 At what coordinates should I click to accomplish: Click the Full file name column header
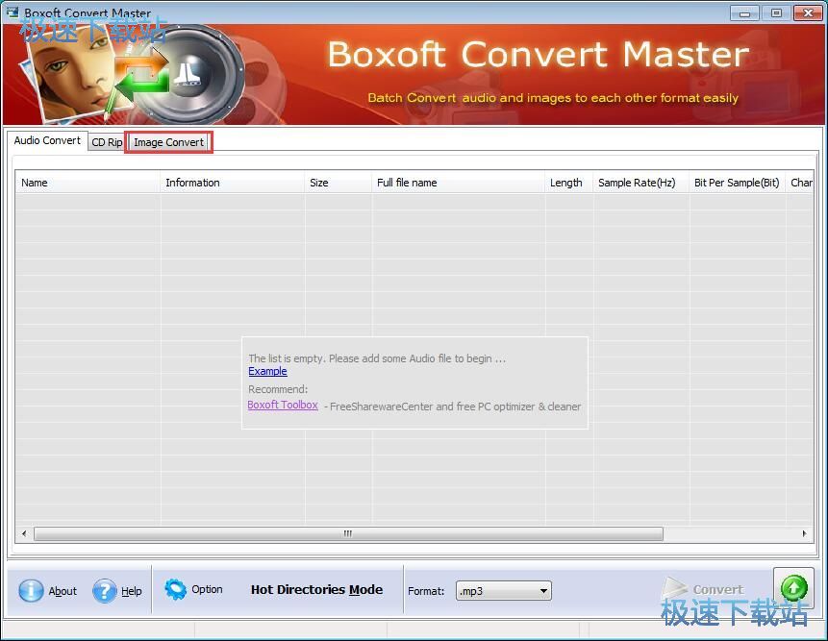click(x=458, y=183)
